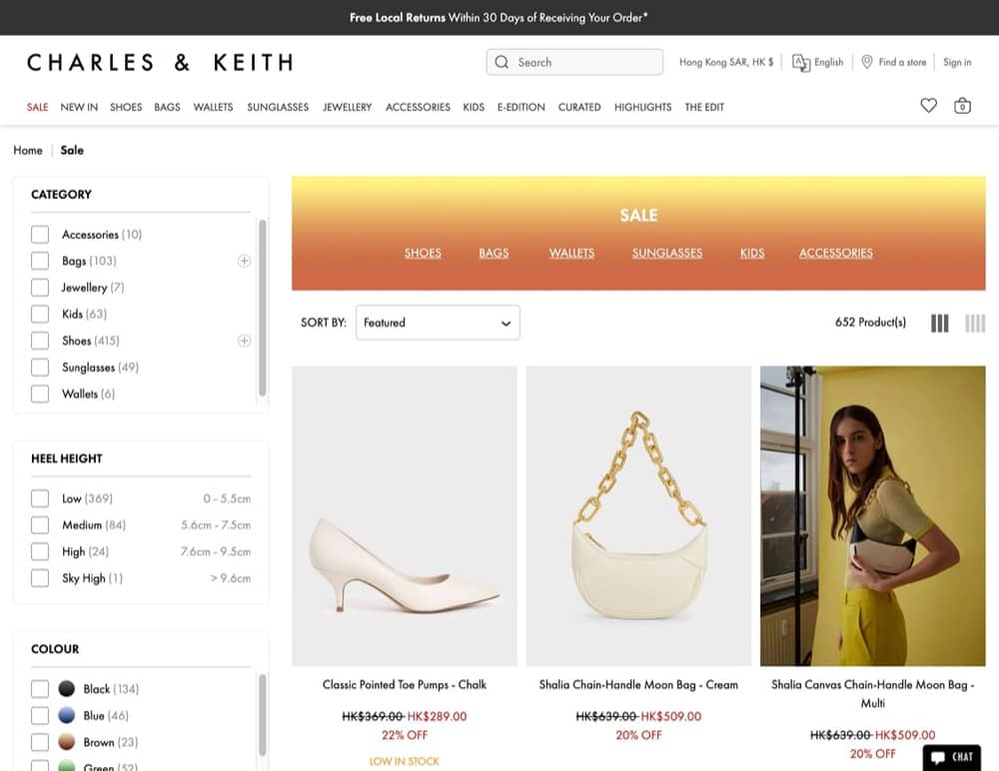
Task: Click the search magnifier icon
Action: [501, 63]
